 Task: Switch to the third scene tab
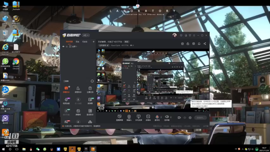coord(85,42)
